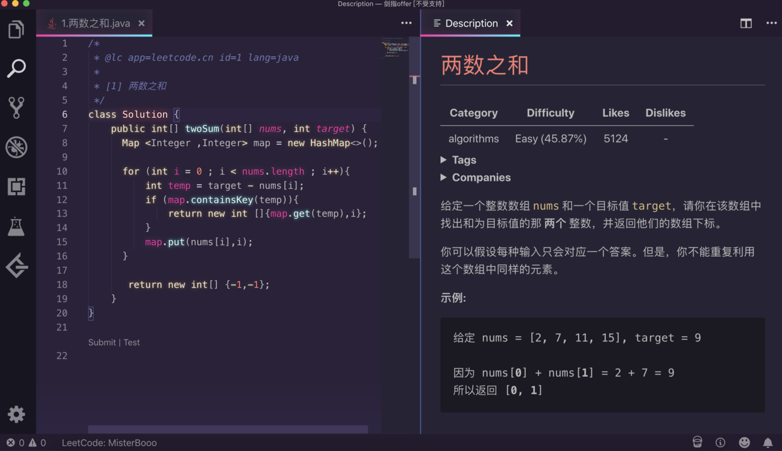This screenshot has height=451, width=782.
Task: Click the Difficulty column header
Action: (551, 113)
